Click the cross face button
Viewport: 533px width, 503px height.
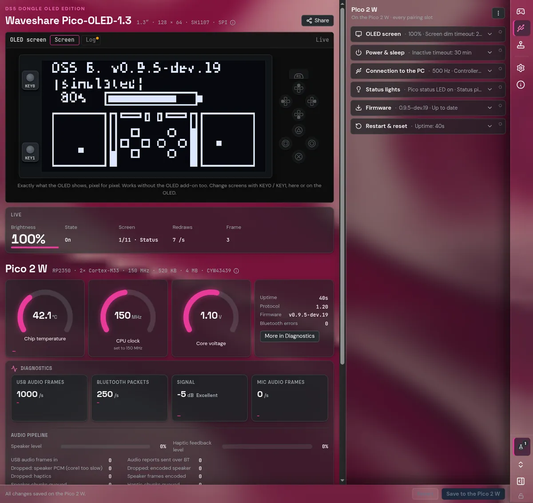click(299, 157)
